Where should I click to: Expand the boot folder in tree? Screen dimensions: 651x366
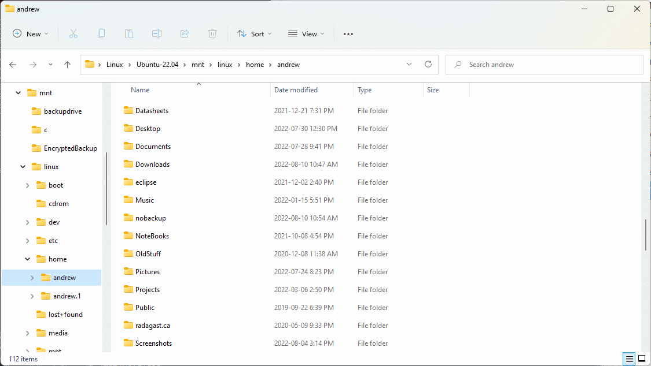click(28, 185)
